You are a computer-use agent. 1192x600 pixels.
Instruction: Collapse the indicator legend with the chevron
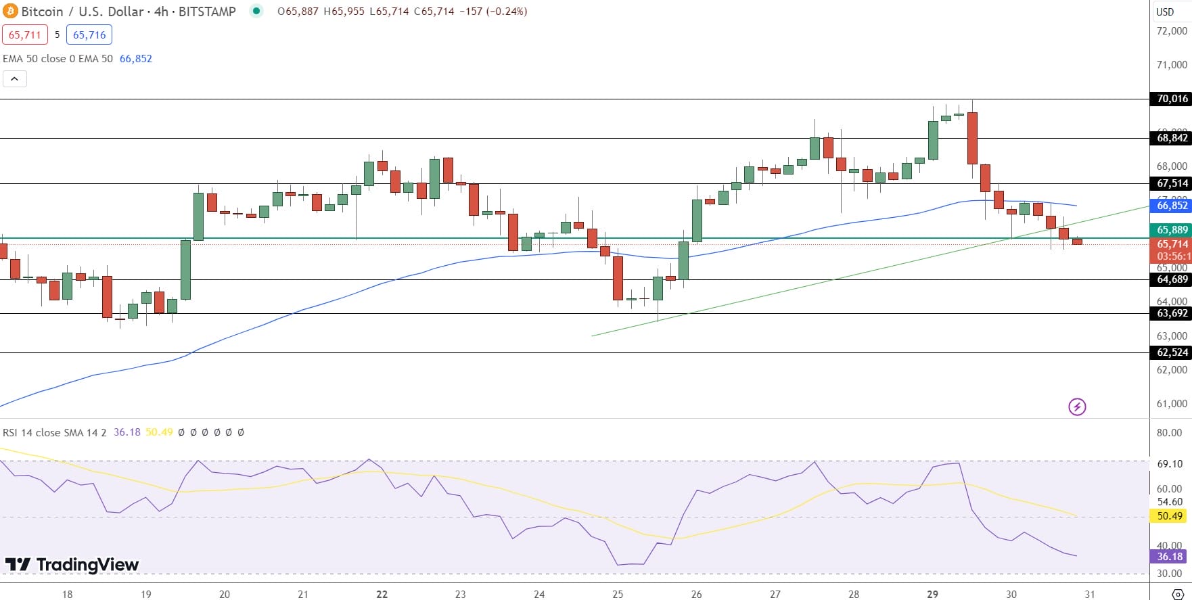[15, 79]
